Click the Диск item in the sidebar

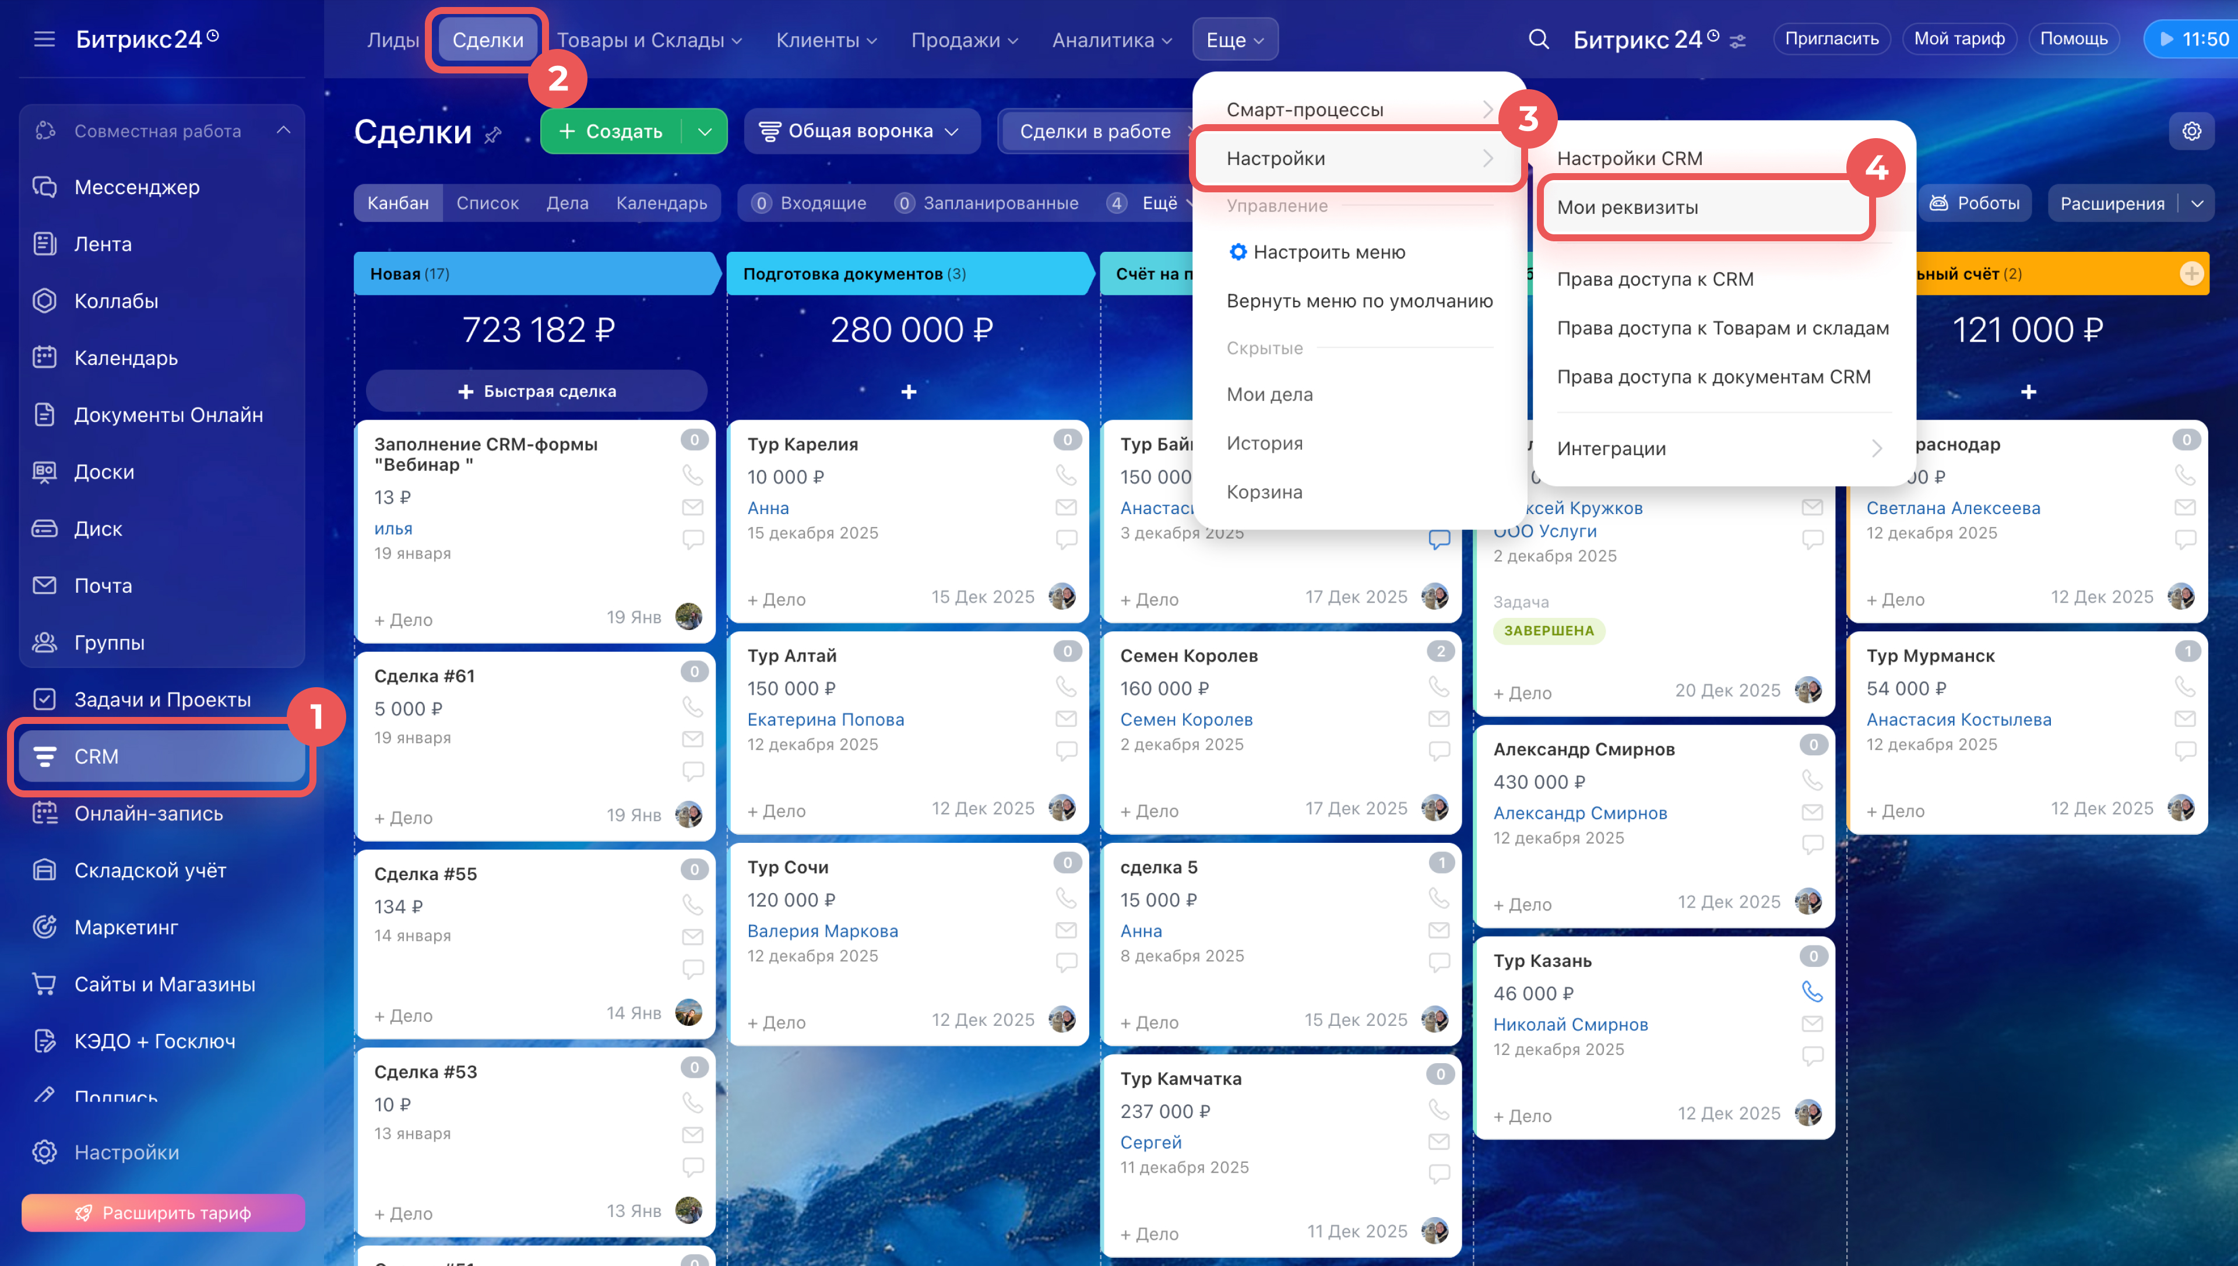pyautogui.click(x=97, y=529)
